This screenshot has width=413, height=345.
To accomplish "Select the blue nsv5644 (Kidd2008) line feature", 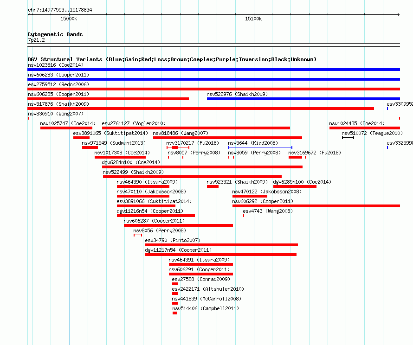I will (x=260, y=147).
